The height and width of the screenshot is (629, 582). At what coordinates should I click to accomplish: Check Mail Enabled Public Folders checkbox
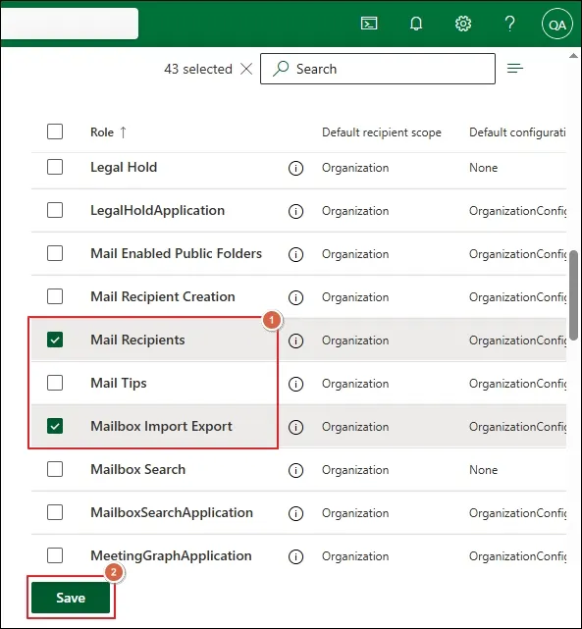(55, 253)
